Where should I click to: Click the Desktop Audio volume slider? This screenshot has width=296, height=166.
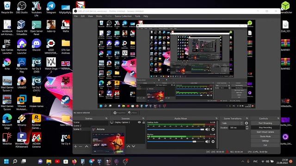[x=176, y=130]
